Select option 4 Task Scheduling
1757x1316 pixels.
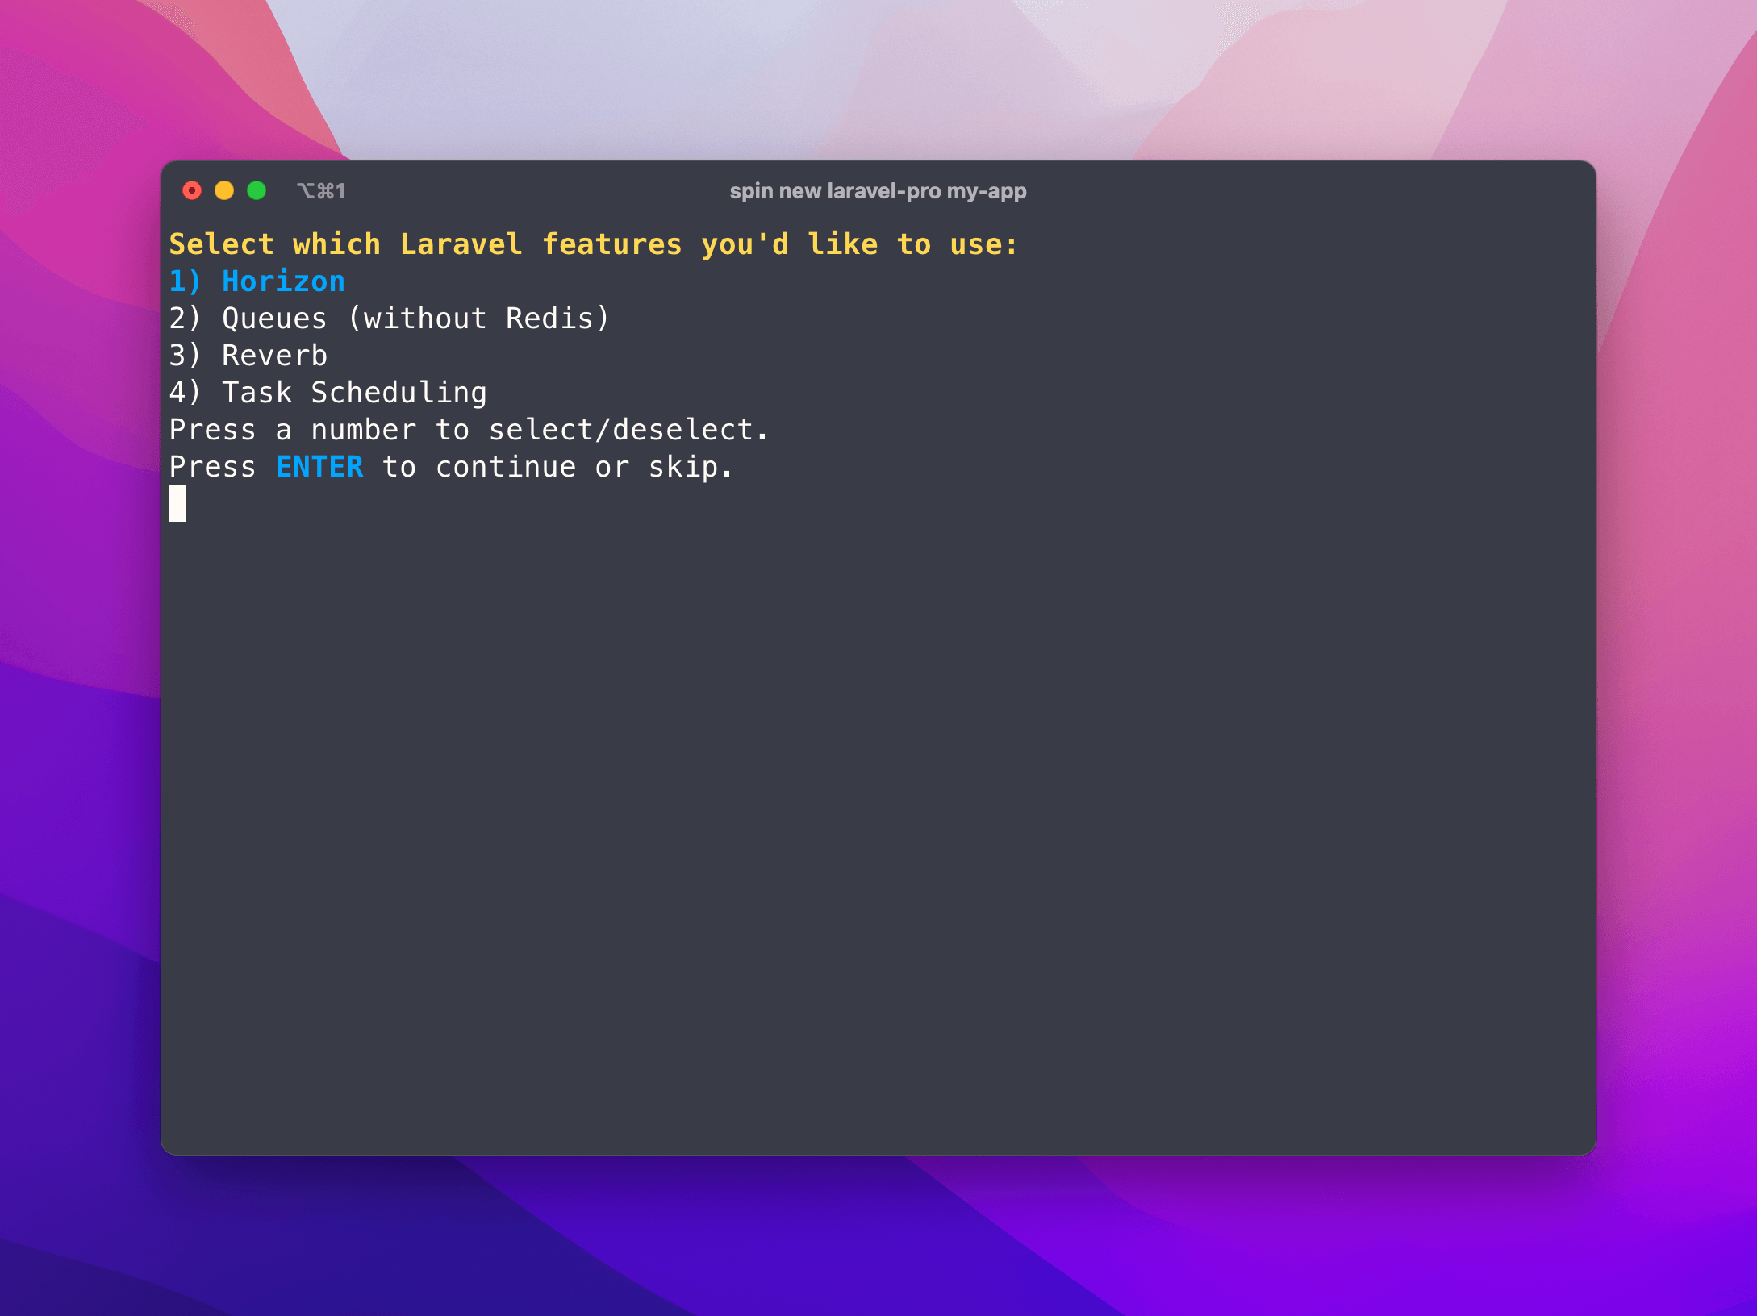tap(332, 391)
